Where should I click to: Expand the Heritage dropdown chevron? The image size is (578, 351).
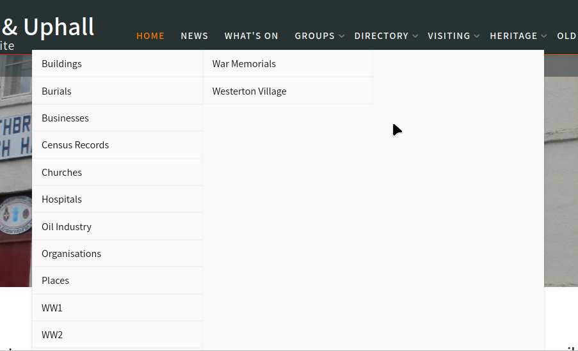(x=544, y=36)
